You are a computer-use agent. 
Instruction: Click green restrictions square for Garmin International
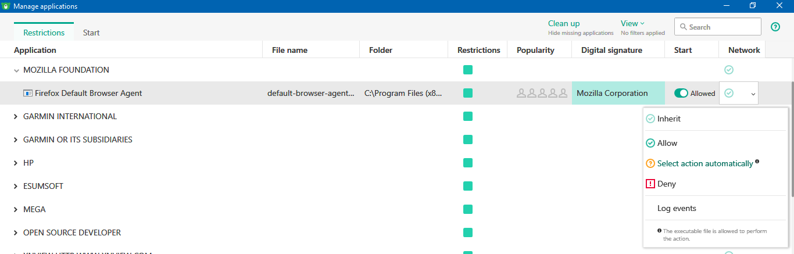point(468,116)
